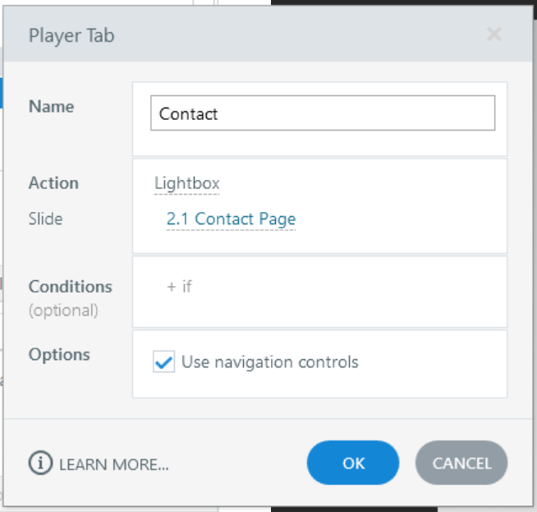This screenshot has height=512, width=537.
Task: Click the Options label
Action: pos(59,355)
